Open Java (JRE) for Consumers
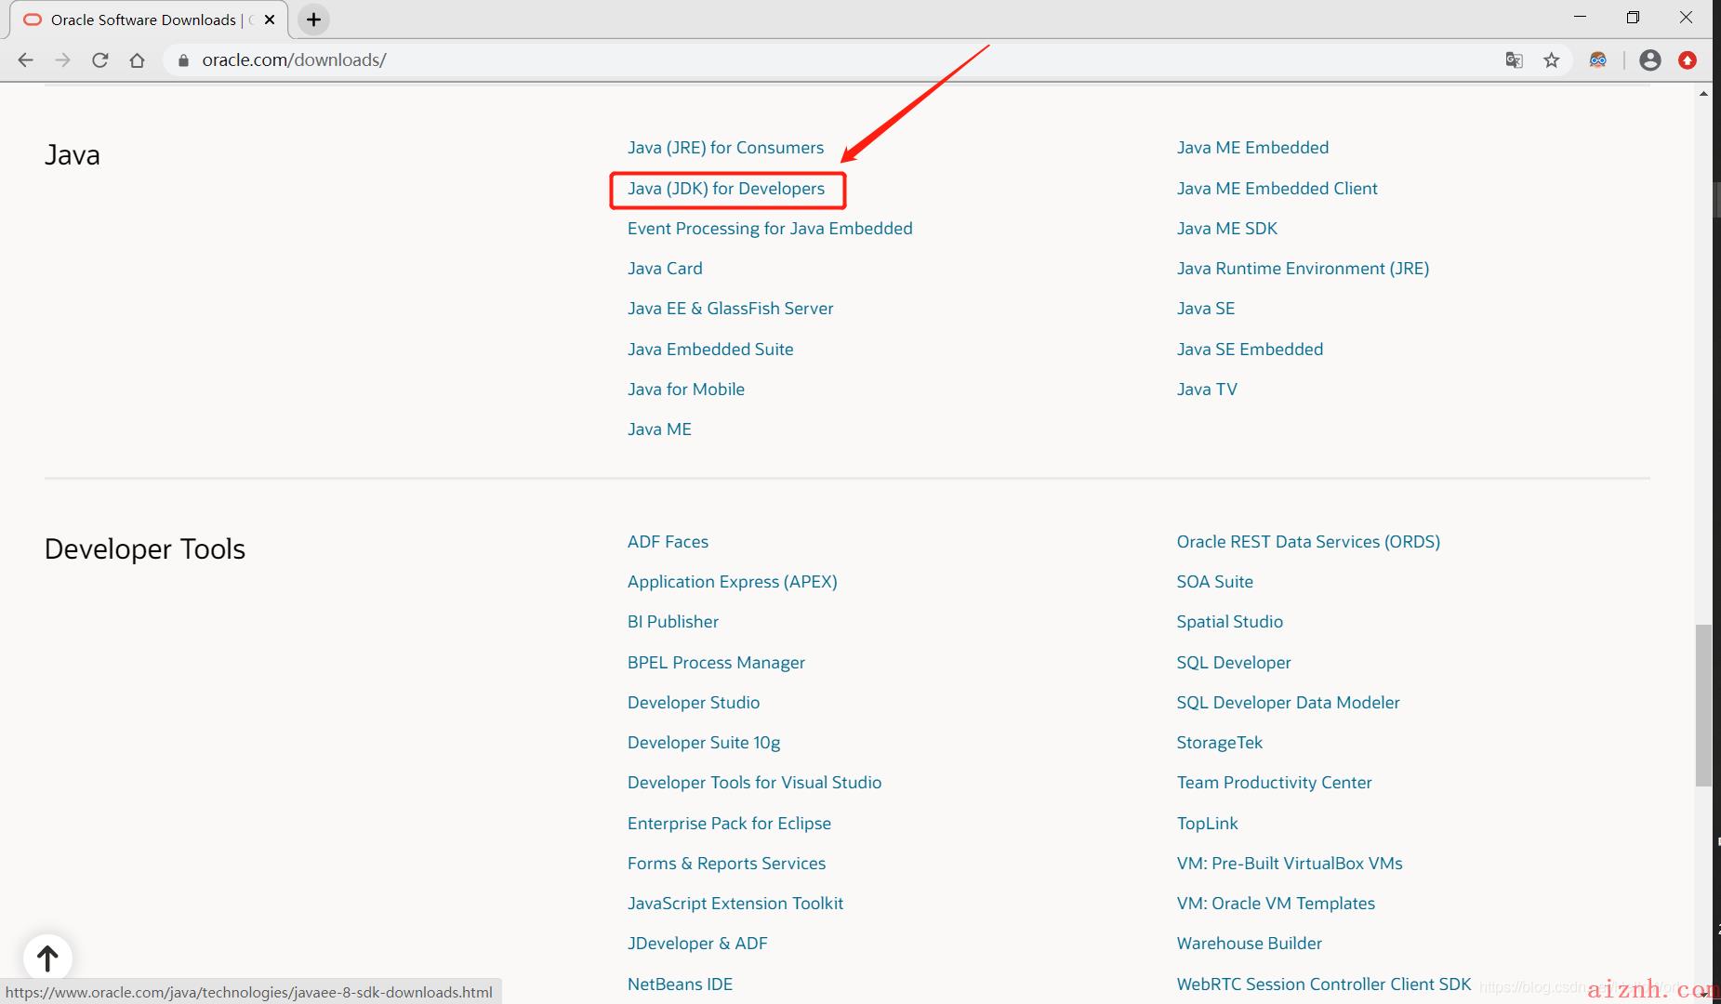Viewport: 1721px width, 1004px height. click(x=725, y=148)
